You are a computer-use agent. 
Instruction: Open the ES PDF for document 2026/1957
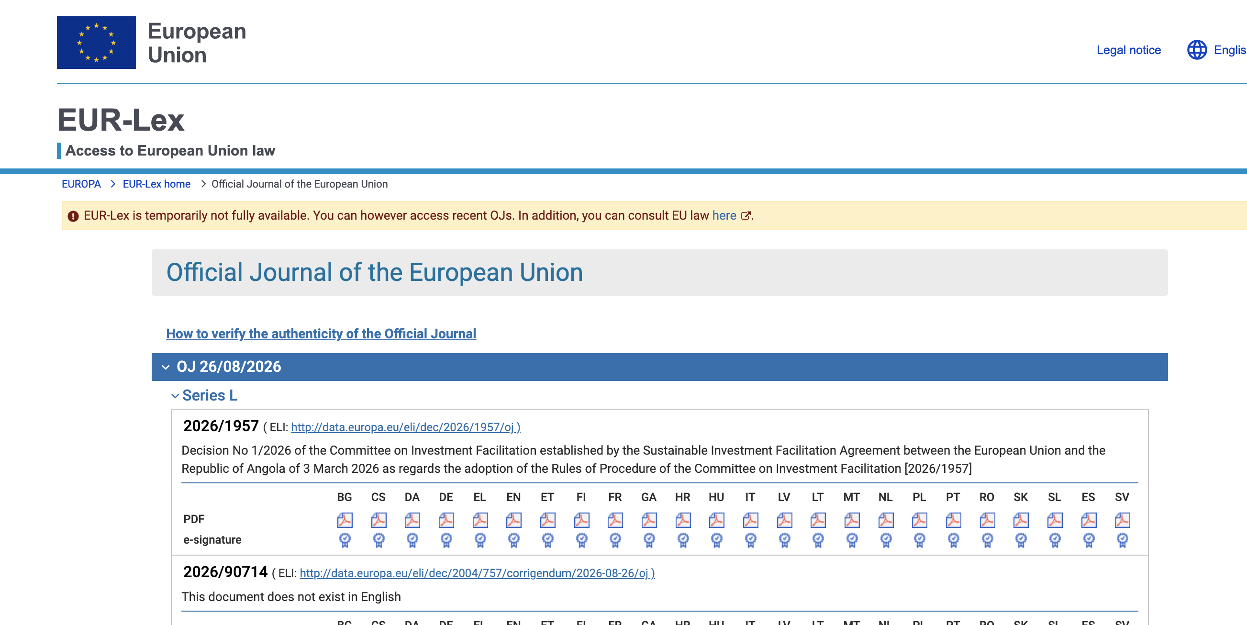tap(1089, 520)
